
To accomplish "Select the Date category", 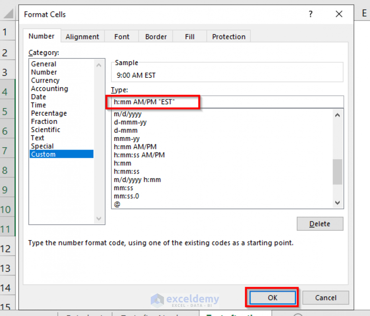I will coord(62,96).
